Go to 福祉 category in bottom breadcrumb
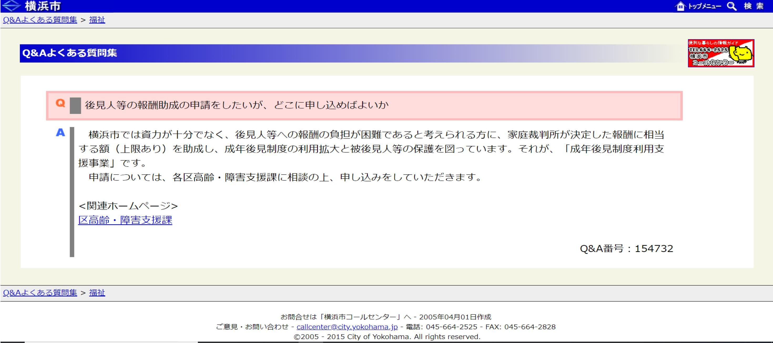Screen dimensions: 773x343 pyautogui.click(x=97, y=292)
